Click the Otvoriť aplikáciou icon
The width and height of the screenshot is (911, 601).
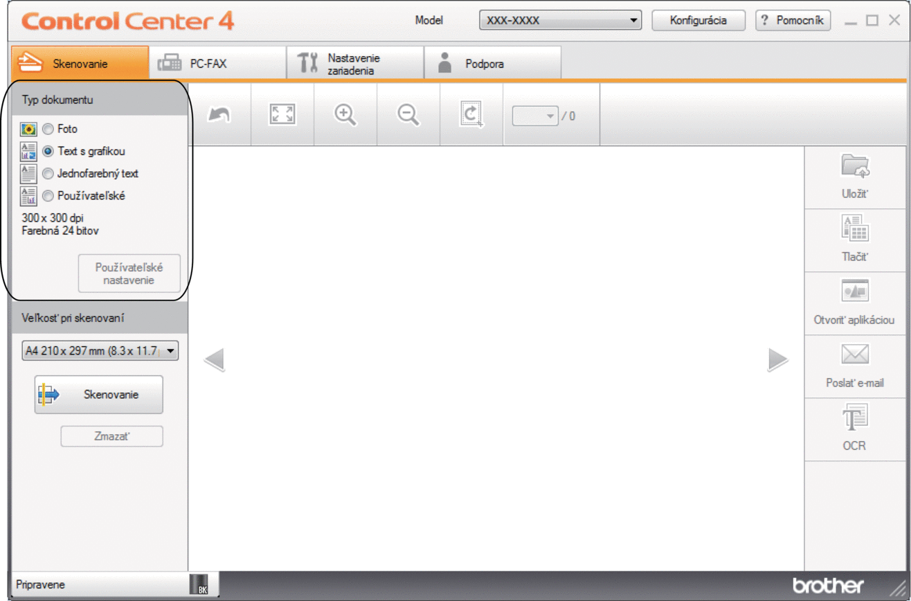(x=855, y=291)
